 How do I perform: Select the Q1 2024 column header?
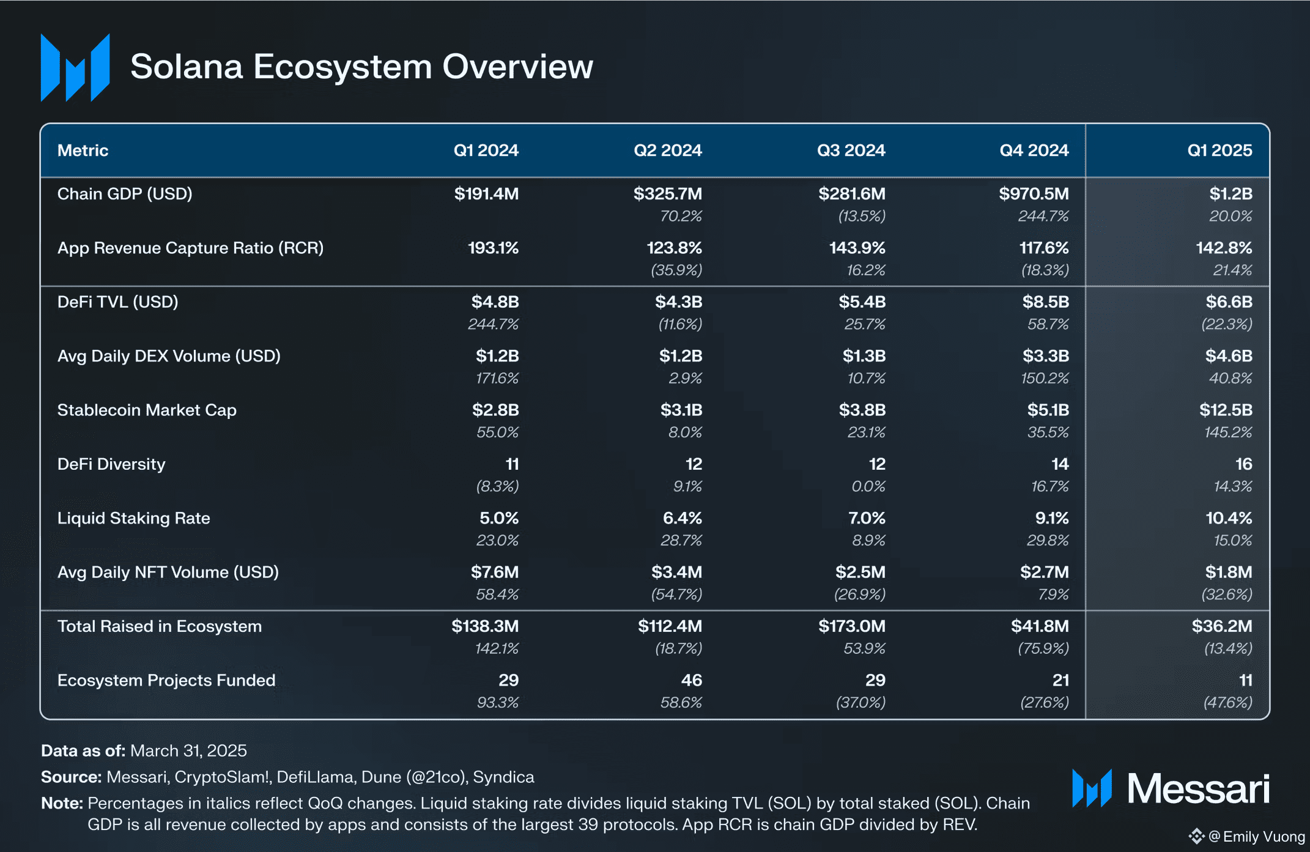tap(486, 150)
